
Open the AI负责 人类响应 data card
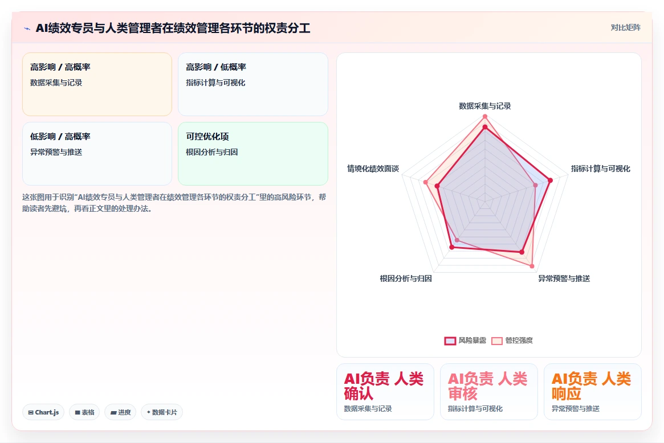coord(592,392)
